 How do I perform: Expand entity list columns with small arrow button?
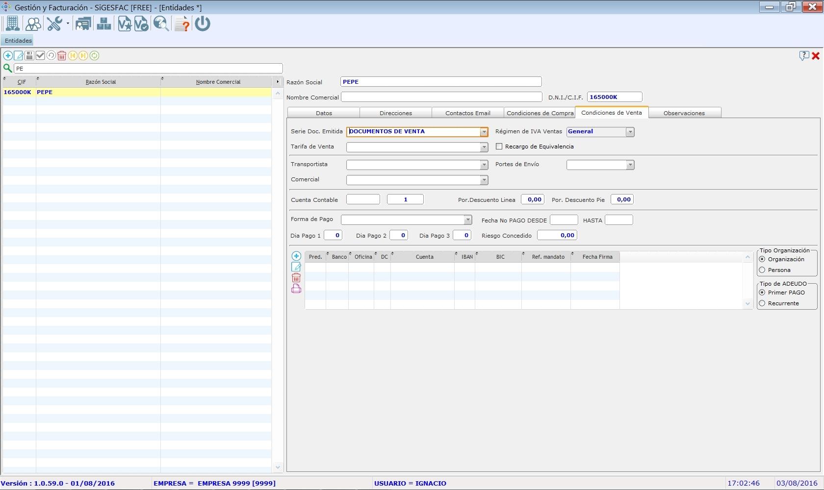[x=278, y=82]
